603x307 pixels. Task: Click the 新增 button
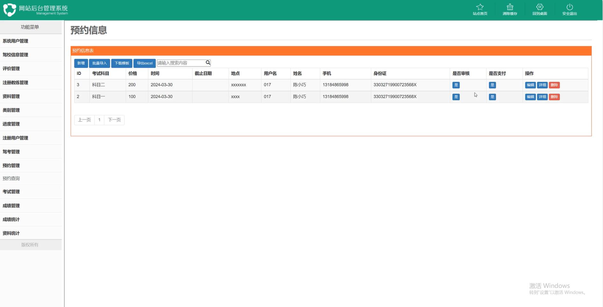point(81,63)
